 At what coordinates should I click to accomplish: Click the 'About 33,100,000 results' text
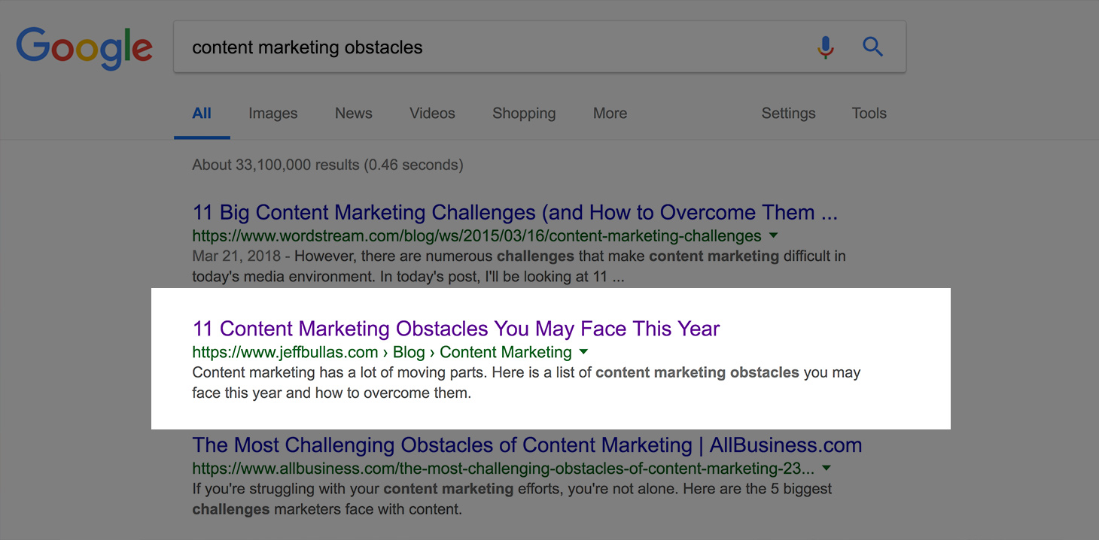point(327,165)
